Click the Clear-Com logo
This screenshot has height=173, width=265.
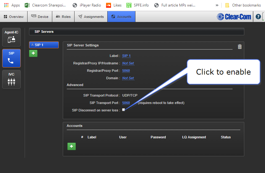(x=234, y=17)
